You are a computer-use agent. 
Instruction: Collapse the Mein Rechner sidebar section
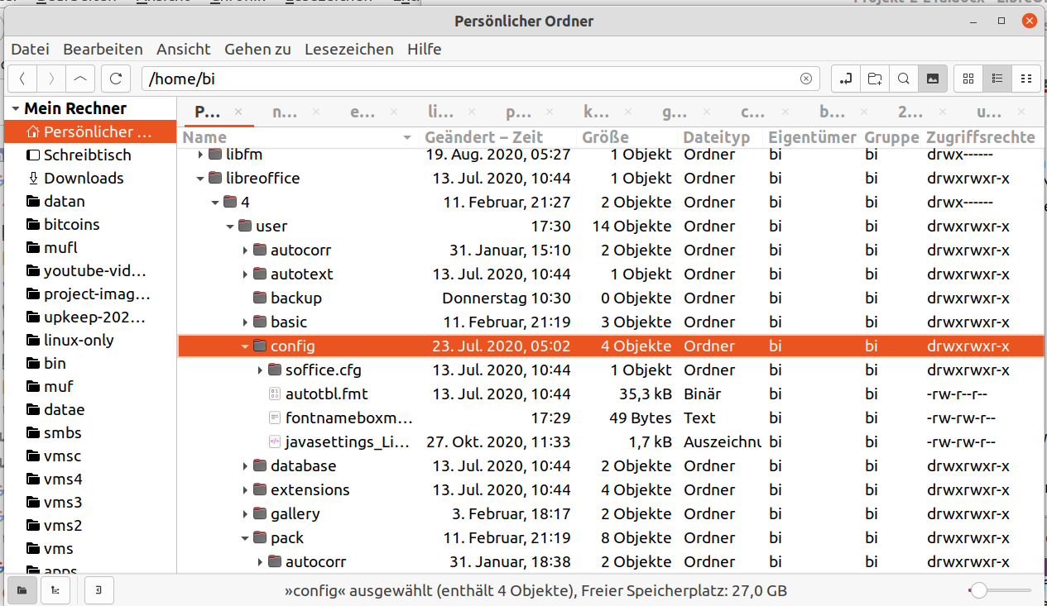point(15,109)
